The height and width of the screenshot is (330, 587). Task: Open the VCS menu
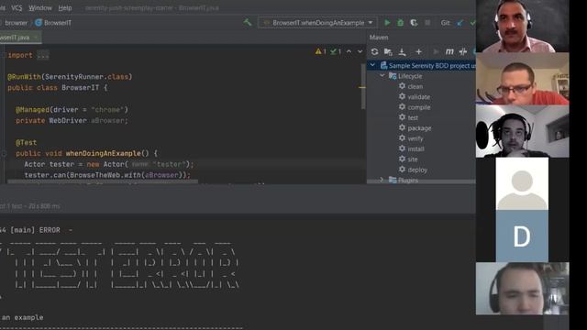[x=17, y=8]
